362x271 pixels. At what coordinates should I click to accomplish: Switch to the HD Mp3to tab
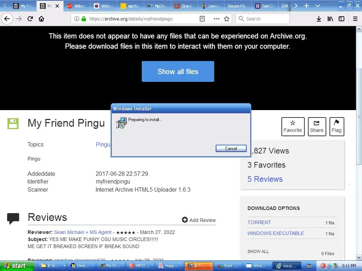tap(157, 6)
